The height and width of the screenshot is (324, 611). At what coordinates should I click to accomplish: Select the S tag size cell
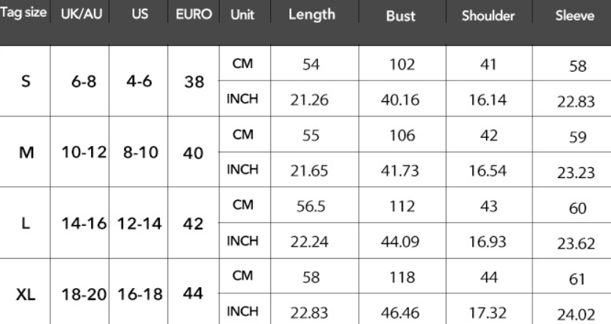(x=26, y=81)
